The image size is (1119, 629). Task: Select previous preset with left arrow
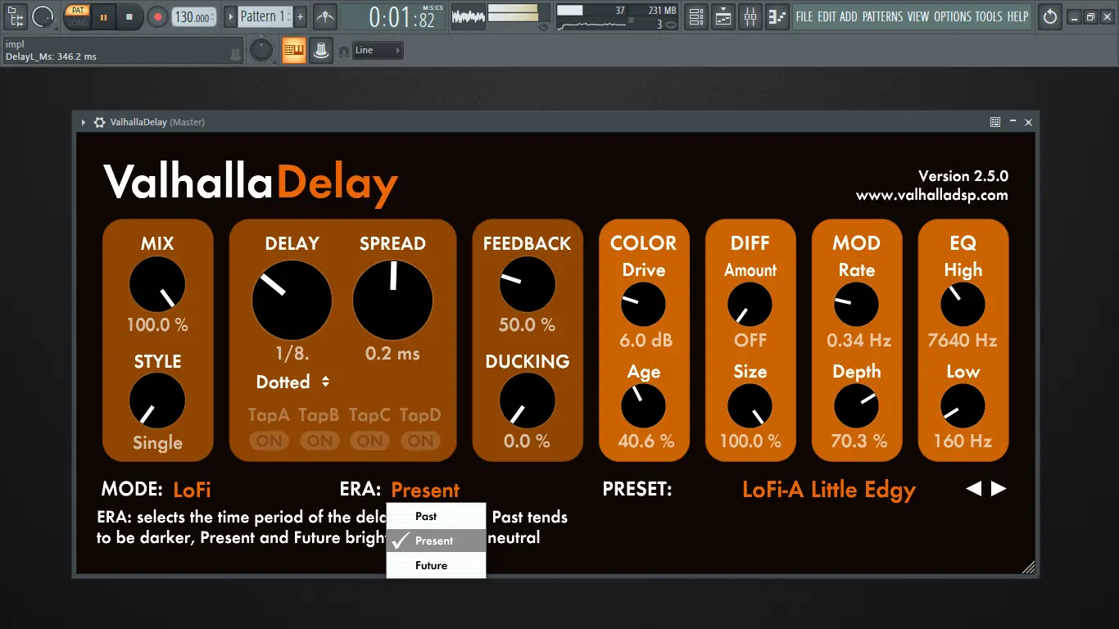point(973,489)
